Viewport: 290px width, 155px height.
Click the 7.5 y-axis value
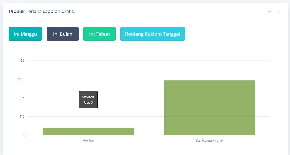22,117
